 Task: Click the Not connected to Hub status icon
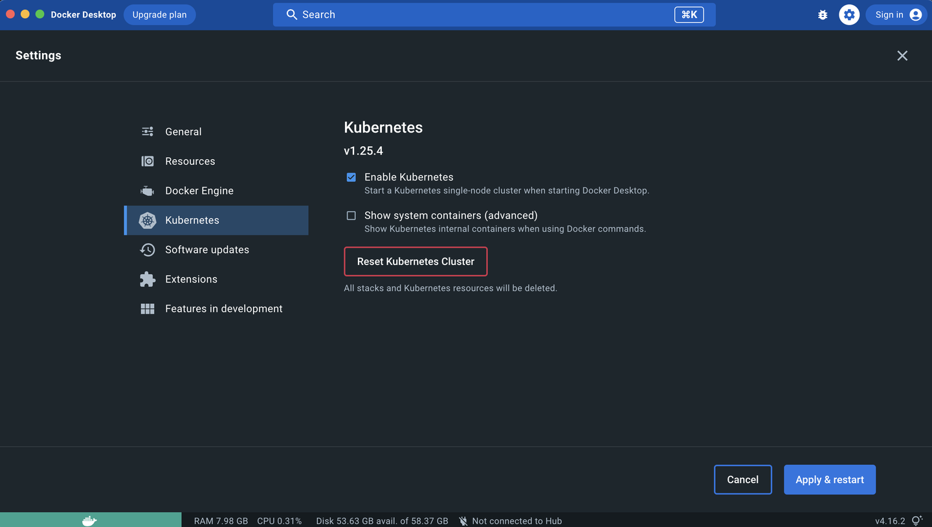463,521
